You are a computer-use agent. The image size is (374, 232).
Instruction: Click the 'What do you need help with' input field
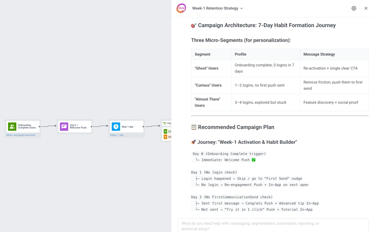pyautogui.click(x=273, y=225)
